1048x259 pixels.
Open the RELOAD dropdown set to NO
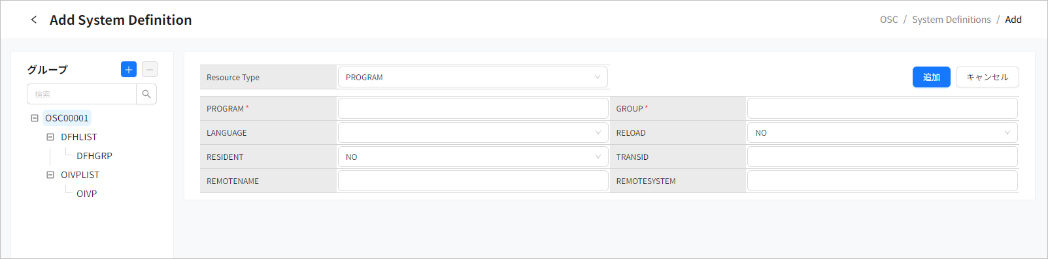pos(882,132)
